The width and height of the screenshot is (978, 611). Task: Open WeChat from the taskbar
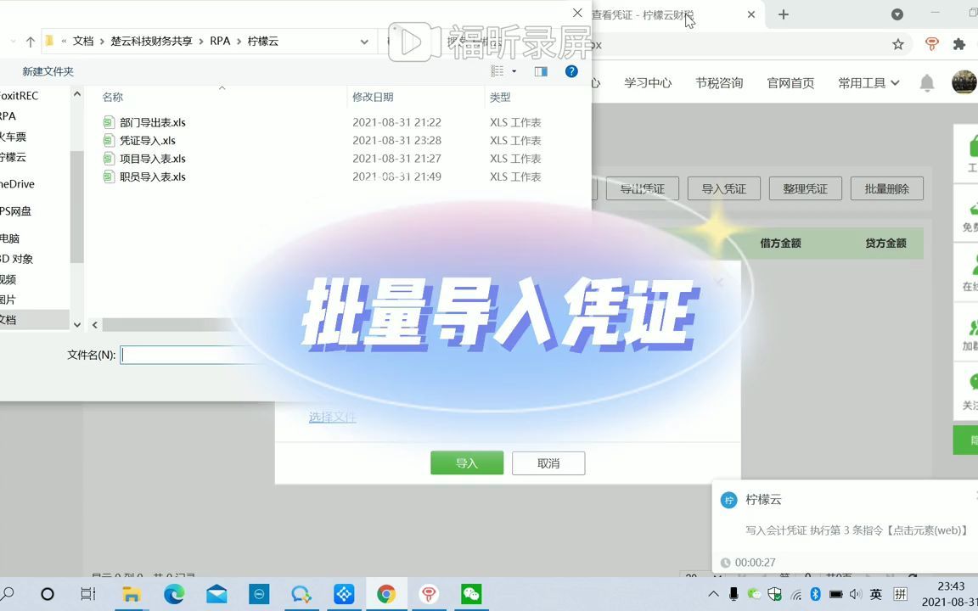(x=470, y=594)
